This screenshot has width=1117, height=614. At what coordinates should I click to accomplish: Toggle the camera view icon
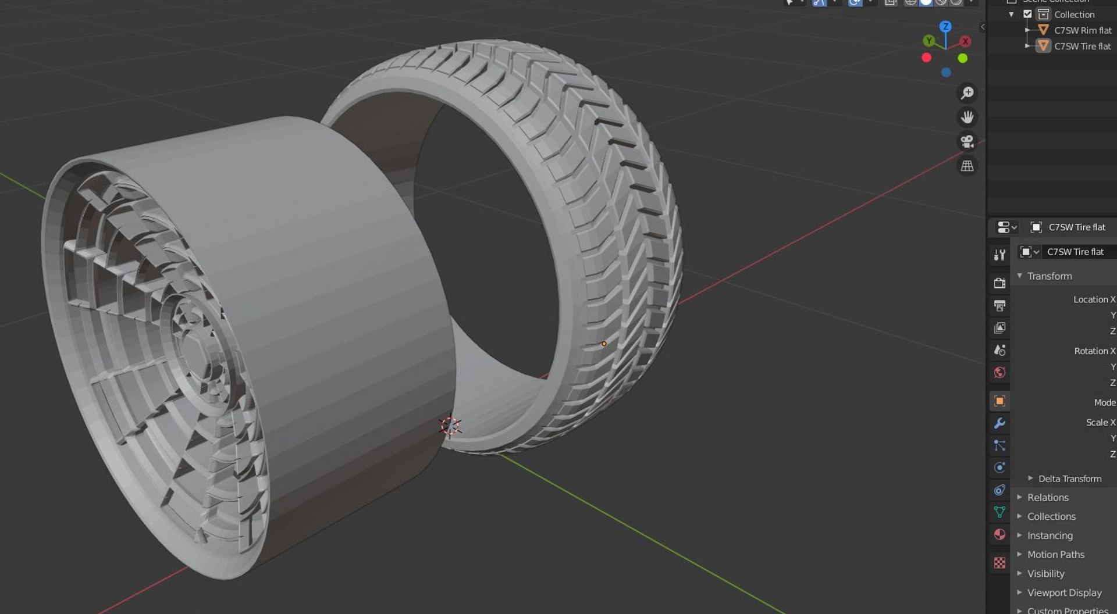[x=967, y=141]
